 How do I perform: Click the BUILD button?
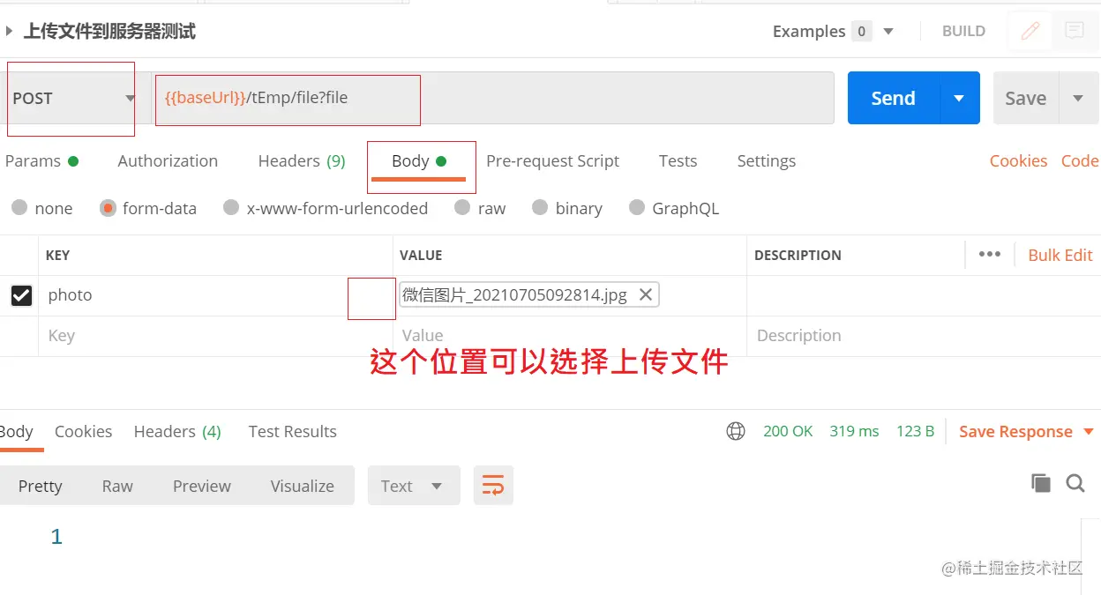coord(963,31)
